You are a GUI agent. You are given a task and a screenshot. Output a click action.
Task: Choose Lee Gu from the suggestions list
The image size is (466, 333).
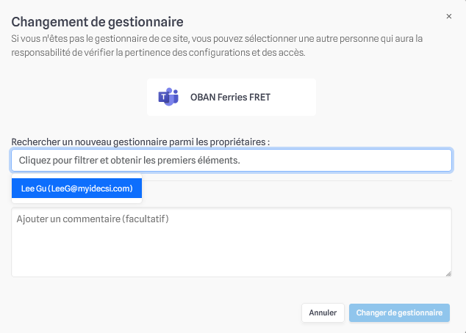coord(76,189)
